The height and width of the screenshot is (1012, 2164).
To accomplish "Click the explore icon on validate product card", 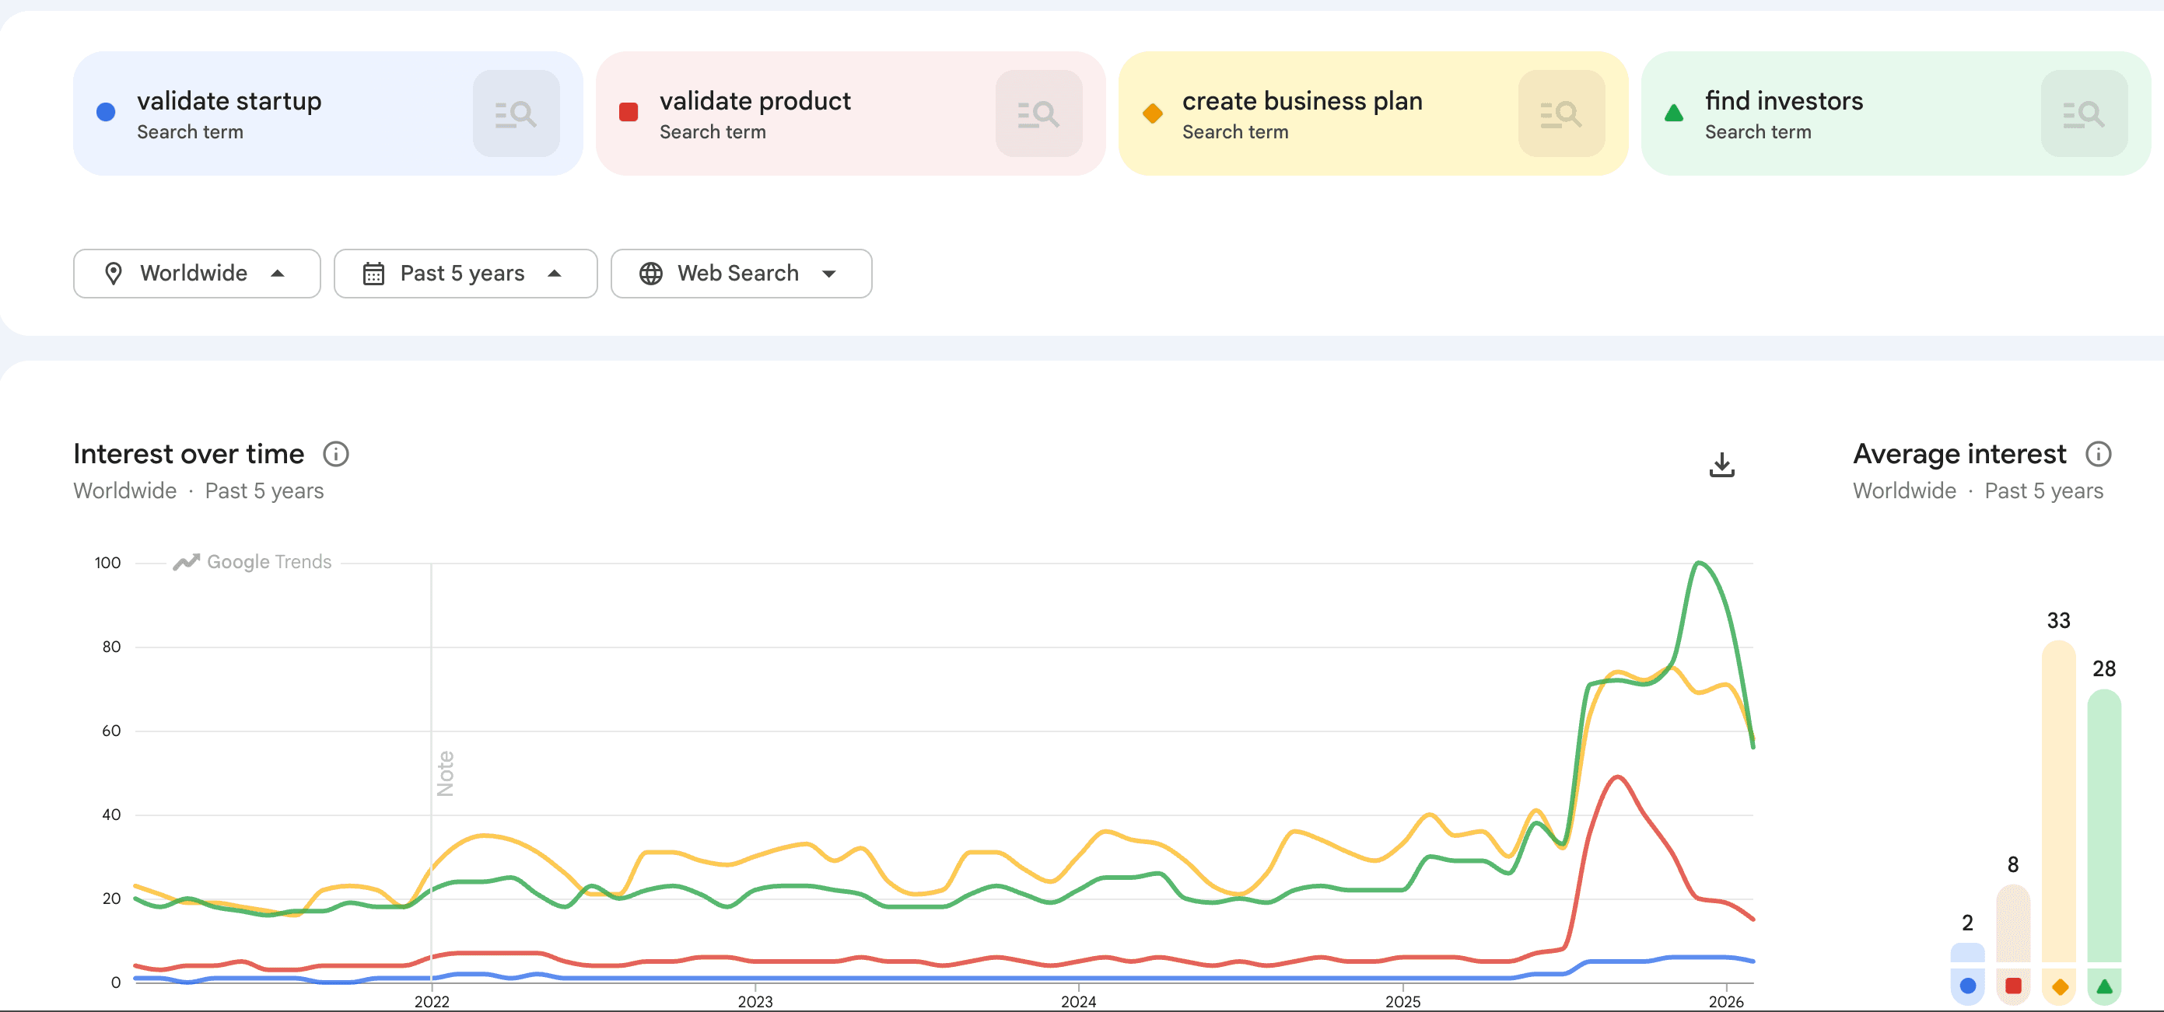I will [x=1039, y=113].
